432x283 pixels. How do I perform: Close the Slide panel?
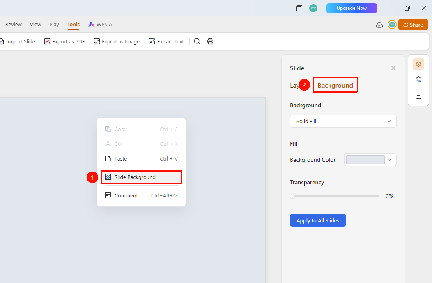coord(393,68)
